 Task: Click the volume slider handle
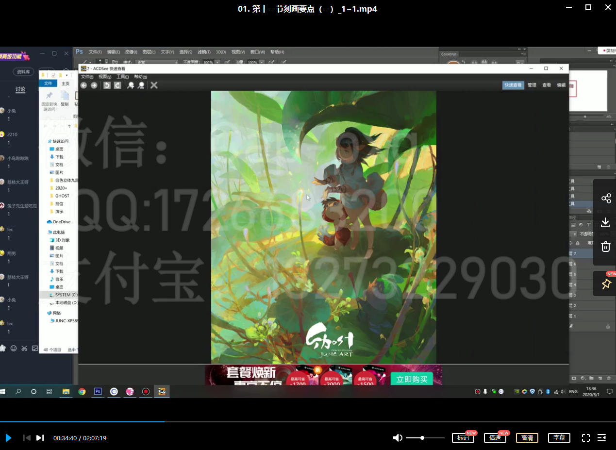click(422, 438)
